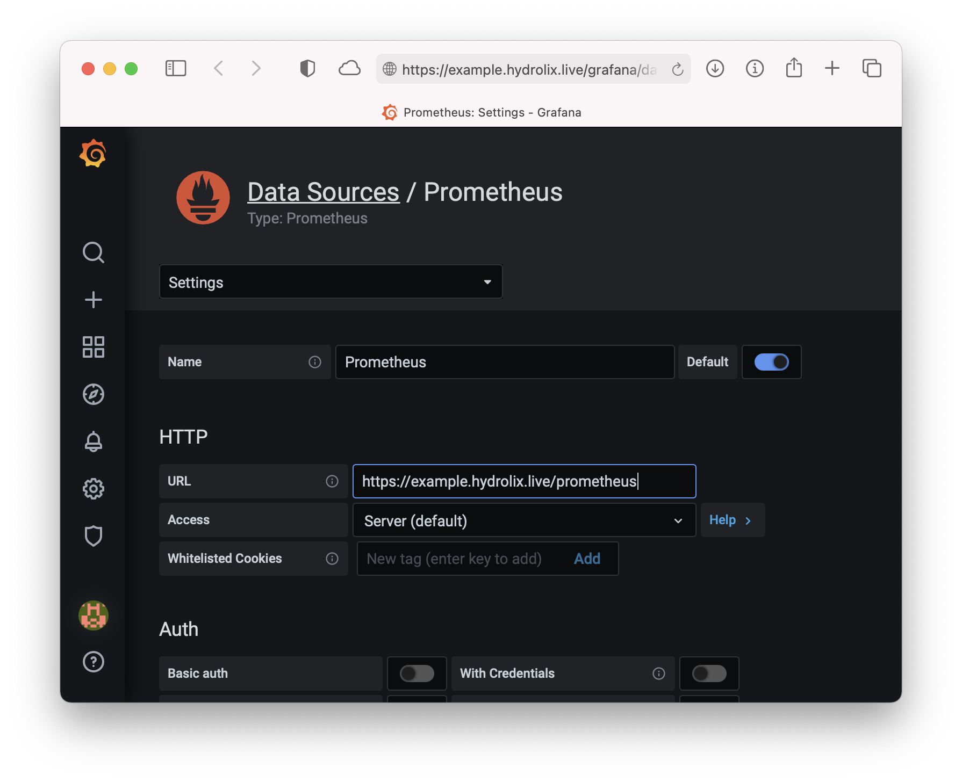
Task: Click the privacy shield icon in toolbar
Action: tap(307, 69)
